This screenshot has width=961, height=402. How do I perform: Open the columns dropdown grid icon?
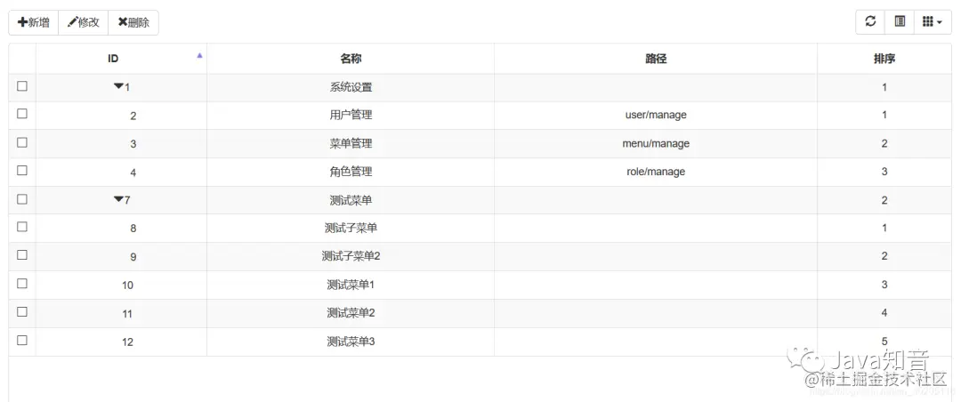(933, 22)
